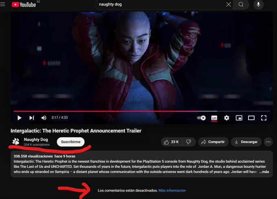277x199 pixels.
Task: Play the paused video
Action: [x=20, y=118]
